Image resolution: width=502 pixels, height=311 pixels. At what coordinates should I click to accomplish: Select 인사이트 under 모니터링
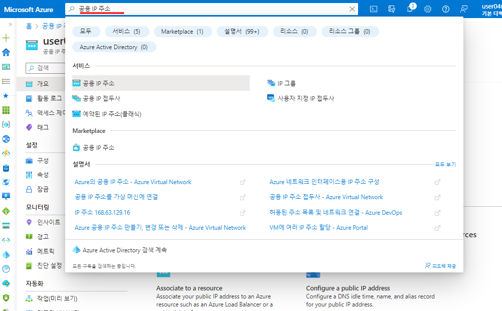(x=49, y=222)
